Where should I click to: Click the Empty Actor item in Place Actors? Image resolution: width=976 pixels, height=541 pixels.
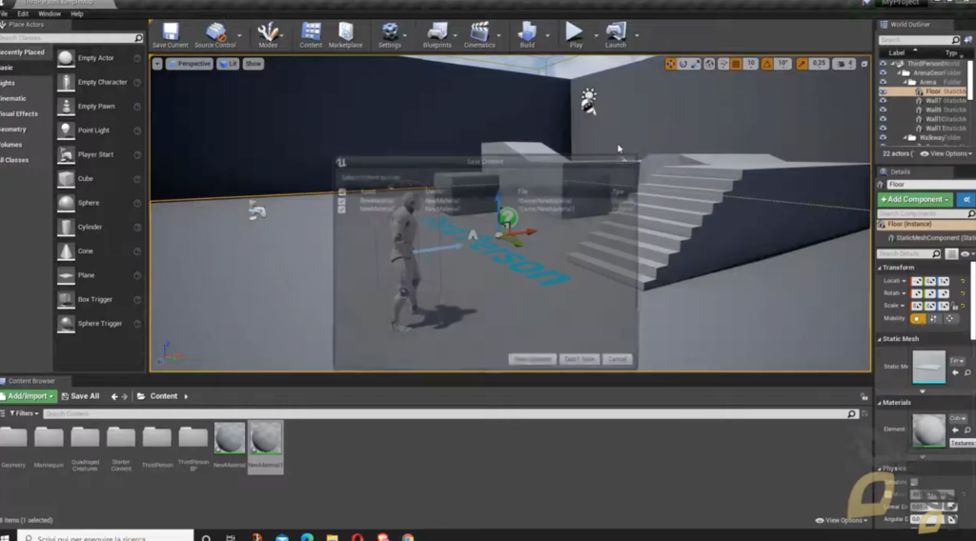98,58
